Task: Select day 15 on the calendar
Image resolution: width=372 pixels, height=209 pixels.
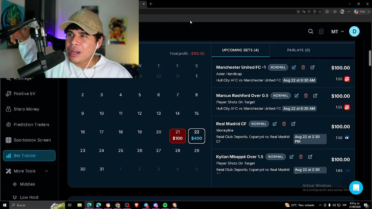Action: click(196, 113)
